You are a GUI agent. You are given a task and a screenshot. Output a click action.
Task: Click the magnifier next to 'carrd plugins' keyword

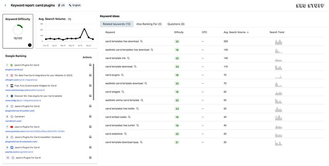pyautogui.click(x=122, y=75)
